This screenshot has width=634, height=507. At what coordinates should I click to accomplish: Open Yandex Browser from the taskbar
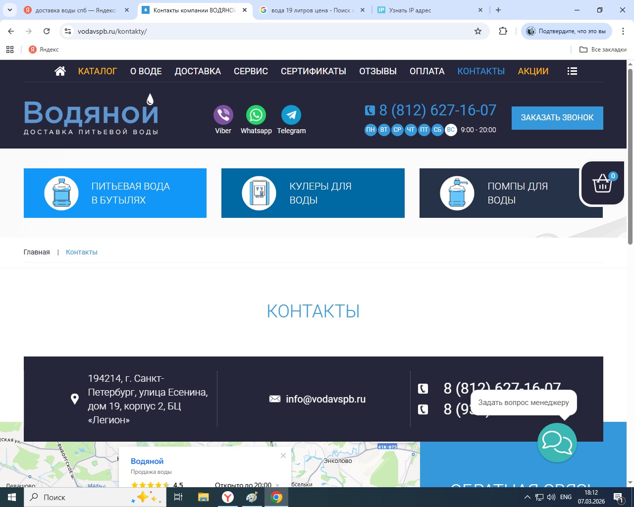point(228,497)
